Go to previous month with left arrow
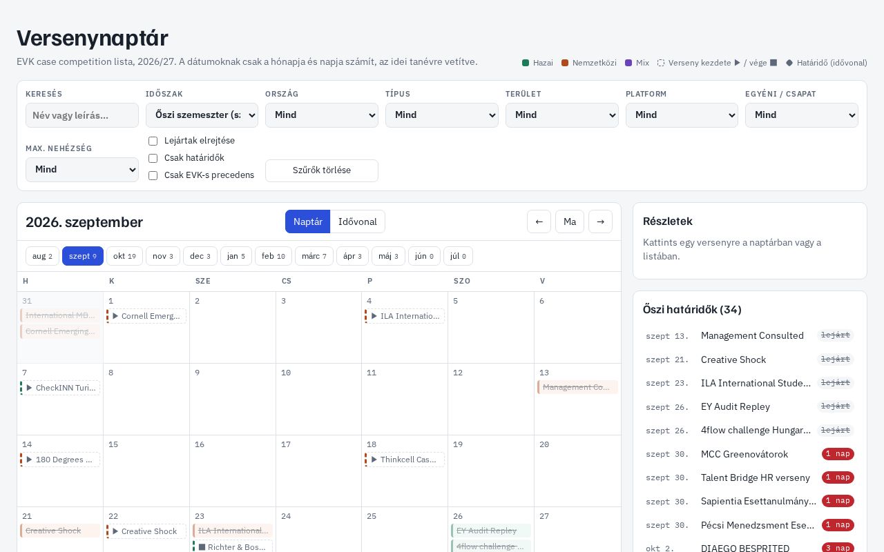The width and height of the screenshot is (884, 552). click(x=539, y=221)
